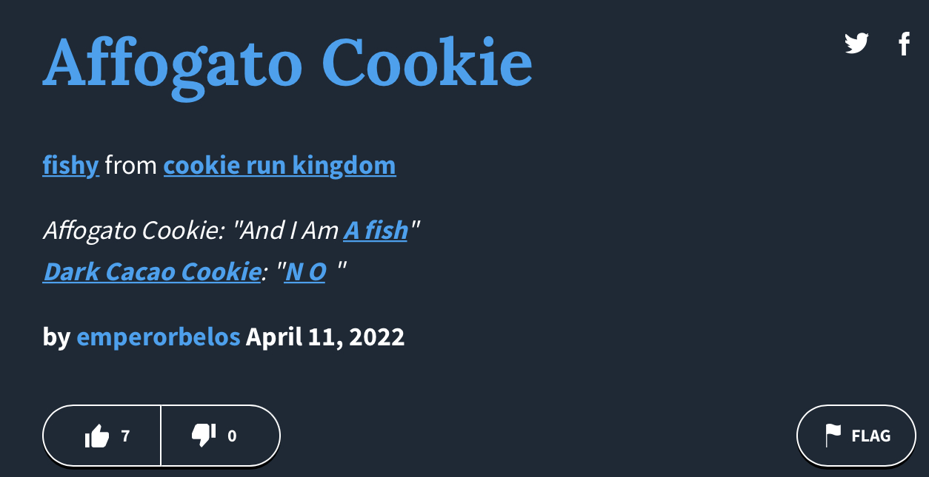
Task: Click the flag icon to report
Action: [833, 436]
